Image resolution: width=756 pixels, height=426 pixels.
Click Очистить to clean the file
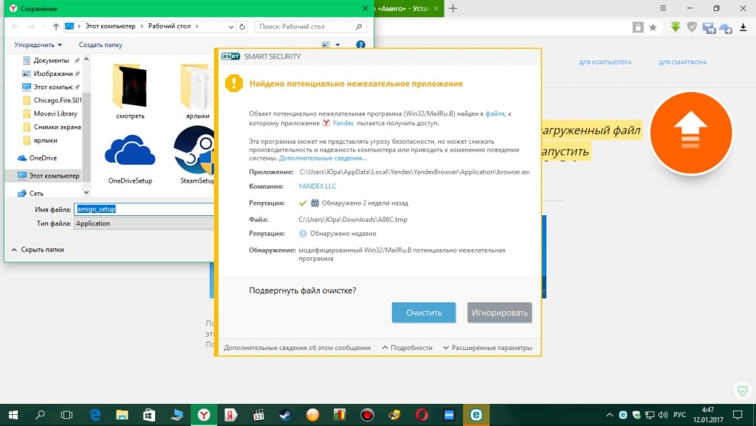click(x=423, y=312)
